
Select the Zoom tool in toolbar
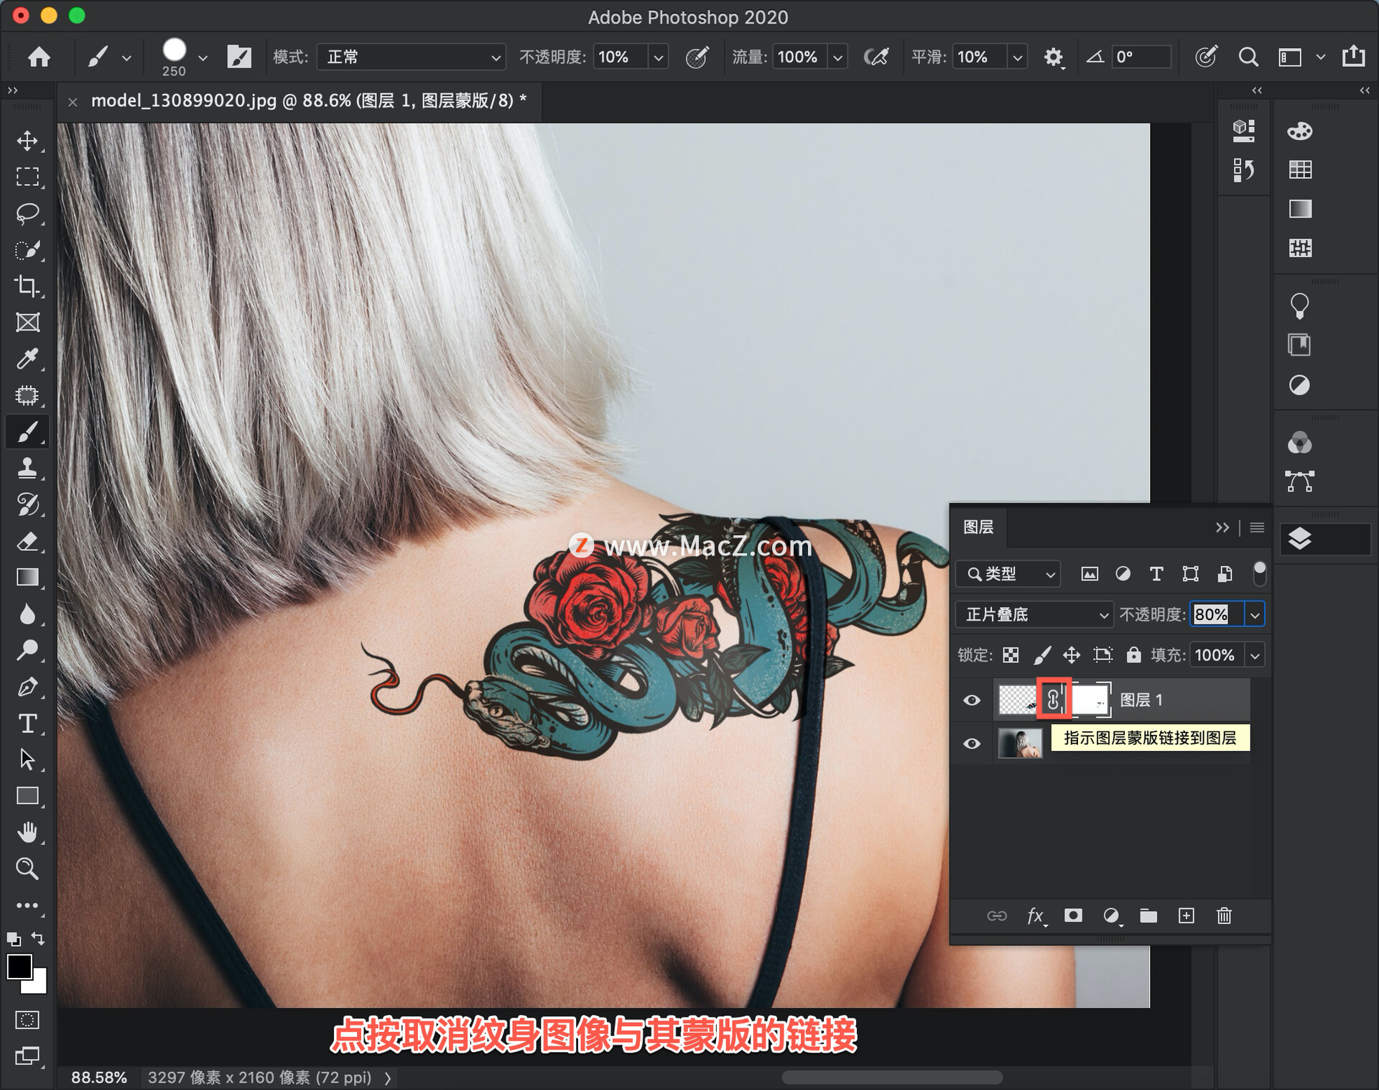[27, 869]
